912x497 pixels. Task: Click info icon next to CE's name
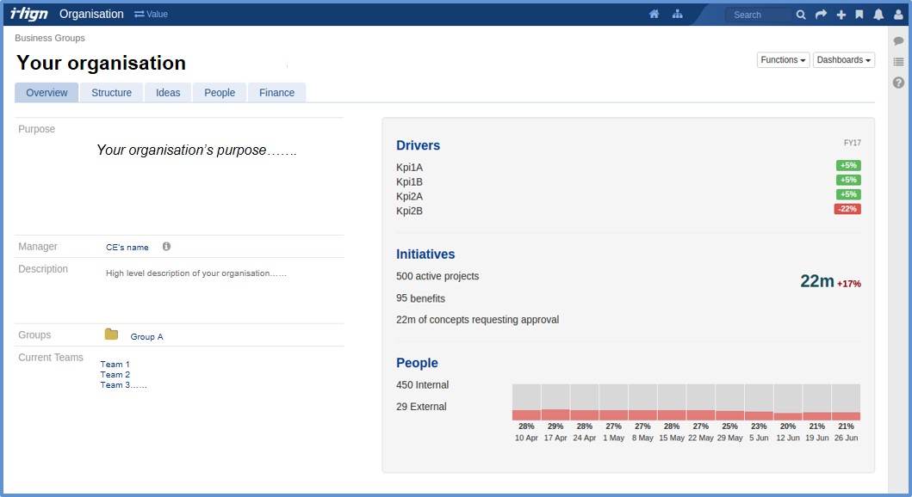point(166,247)
